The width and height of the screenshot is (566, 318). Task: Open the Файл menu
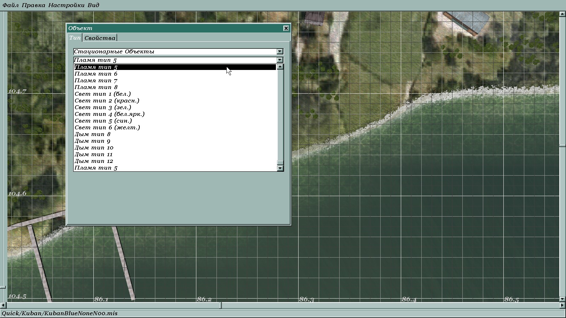point(10,5)
